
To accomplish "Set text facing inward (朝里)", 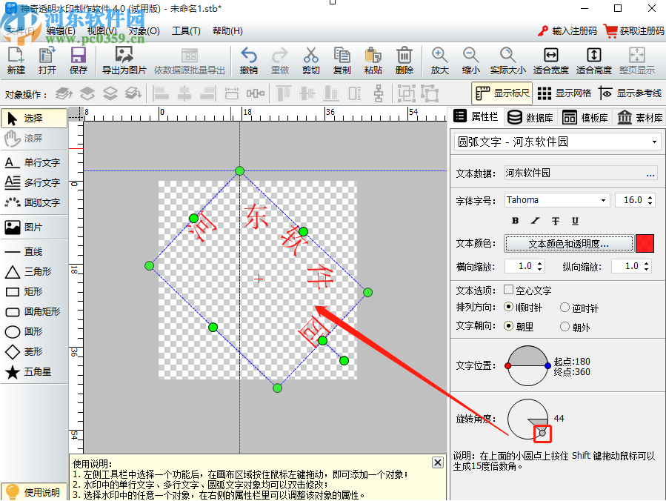I will pos(508,326).
